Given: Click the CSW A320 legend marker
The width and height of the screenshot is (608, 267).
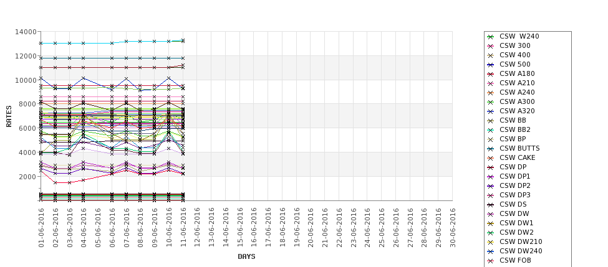Looking at the screenshot, I should pyautogui.click(x=491, y=111).
